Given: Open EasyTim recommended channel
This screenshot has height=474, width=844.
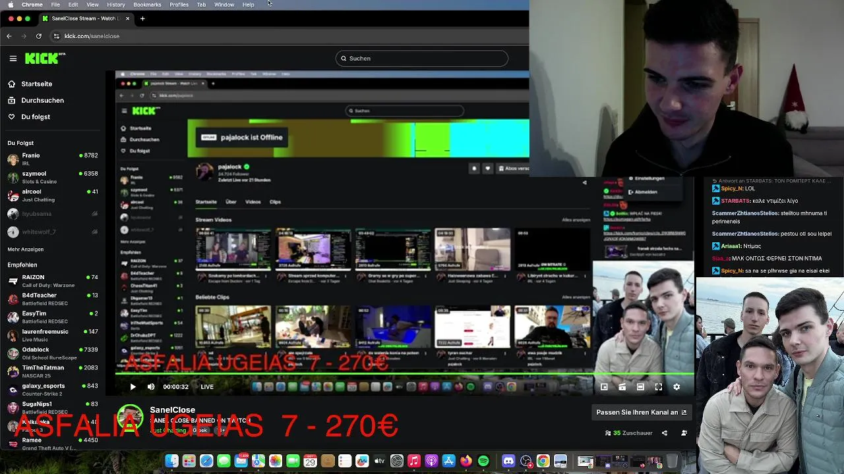Looking at the screenshot, I should click(53, 317).
